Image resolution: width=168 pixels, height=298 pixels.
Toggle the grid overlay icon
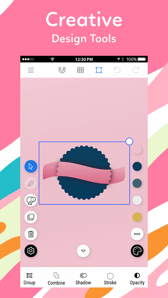tap(80, 70)
